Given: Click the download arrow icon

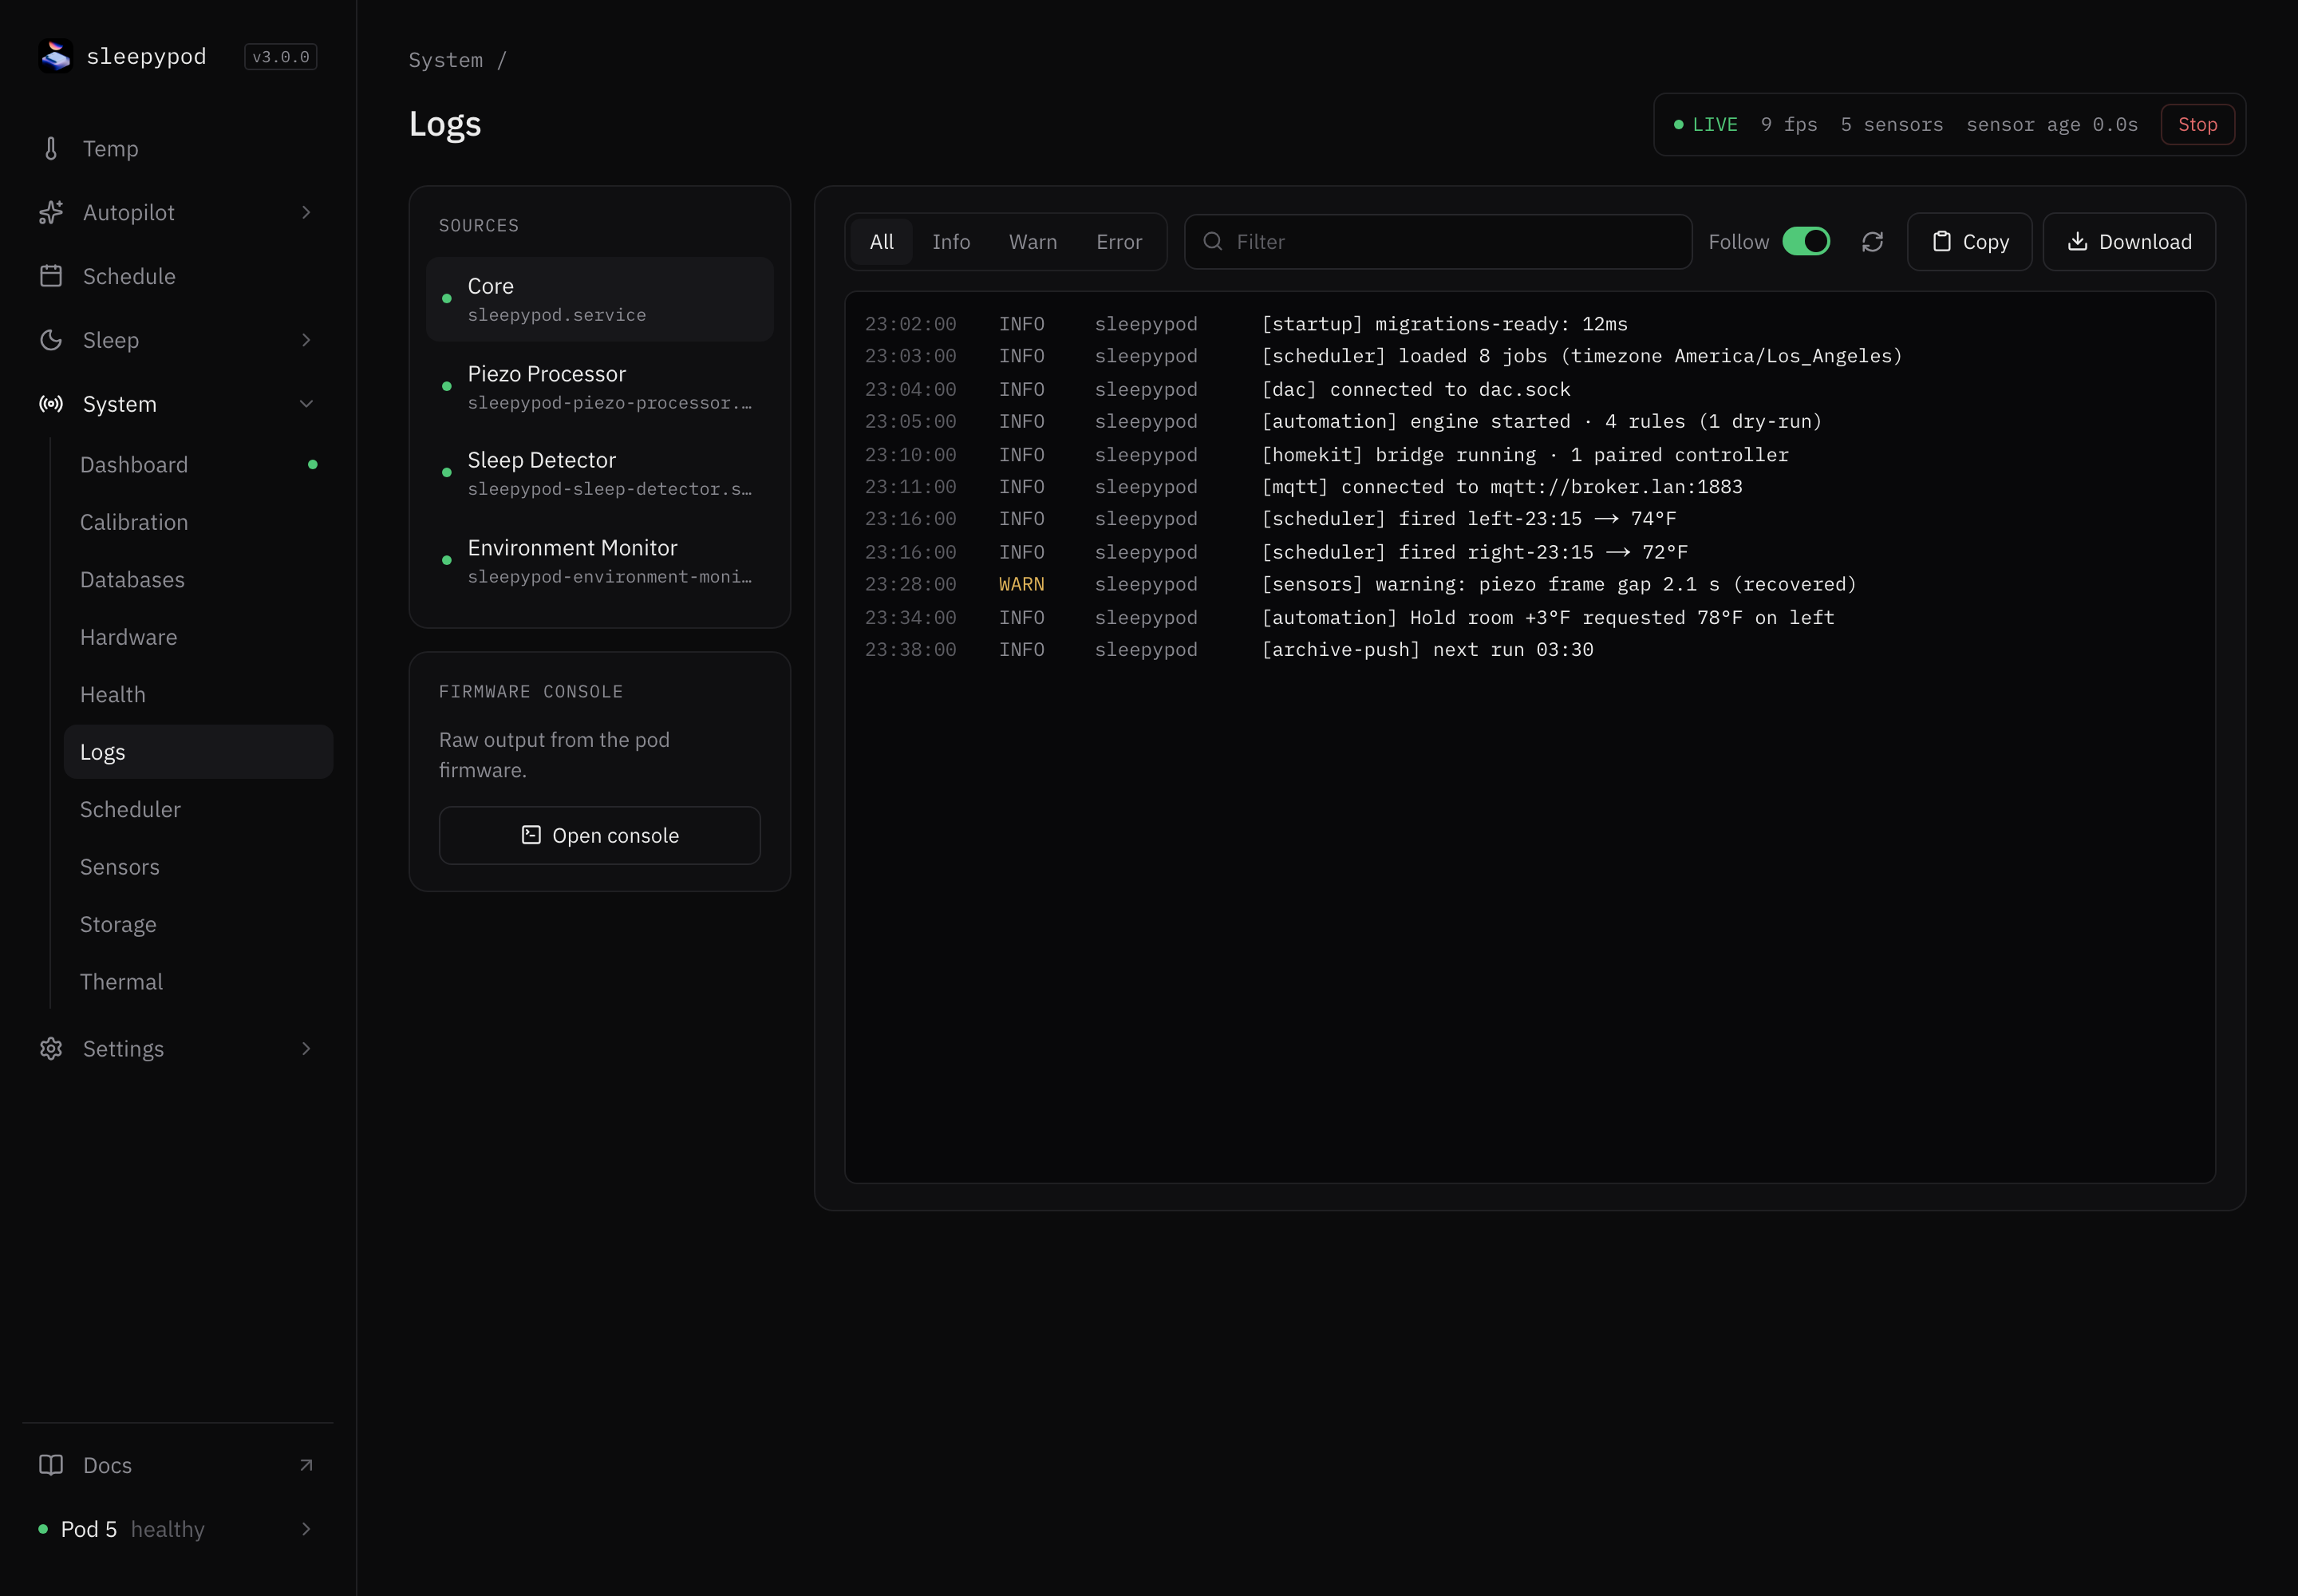Looking at the screenshot, I should pos(2077,241).
